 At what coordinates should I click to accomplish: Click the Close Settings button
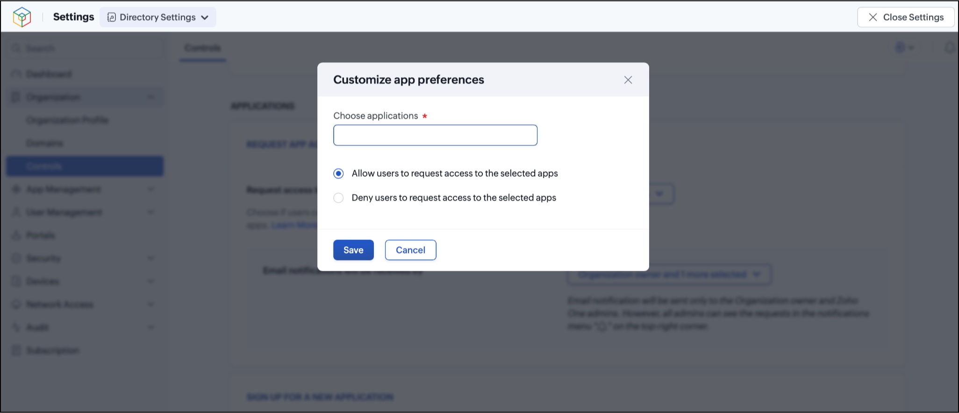coord(906,17)
